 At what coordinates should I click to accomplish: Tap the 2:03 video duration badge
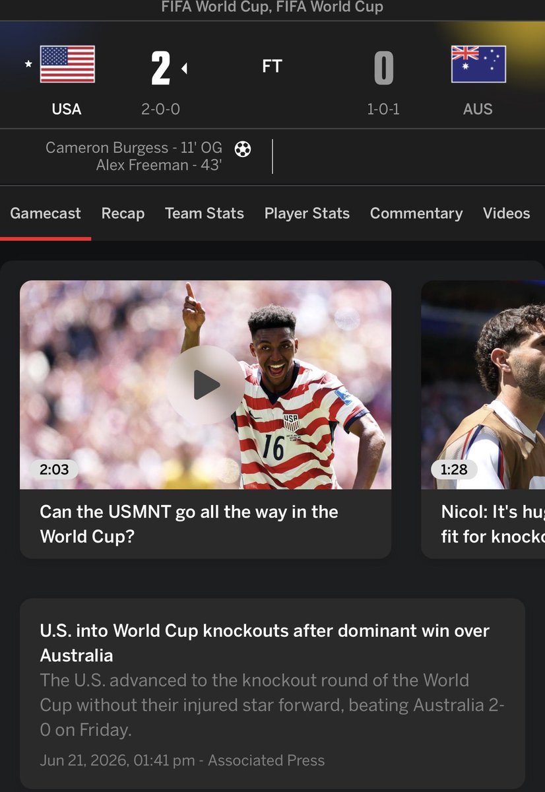(54, 469)
